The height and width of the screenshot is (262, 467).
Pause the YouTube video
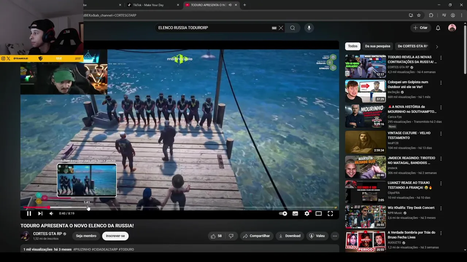tap(29, 214)
